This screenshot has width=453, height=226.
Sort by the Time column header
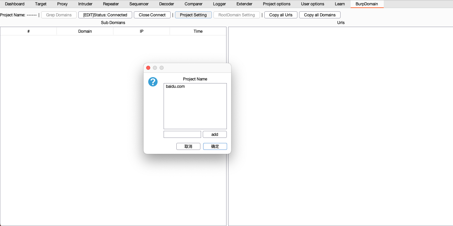coord(198,31)
